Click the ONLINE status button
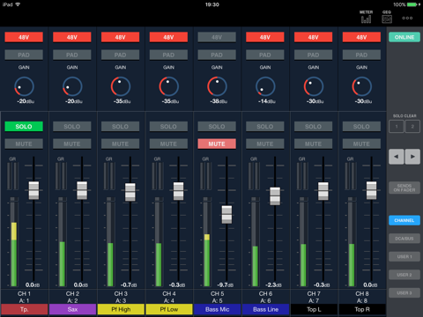 click(404, 37)
